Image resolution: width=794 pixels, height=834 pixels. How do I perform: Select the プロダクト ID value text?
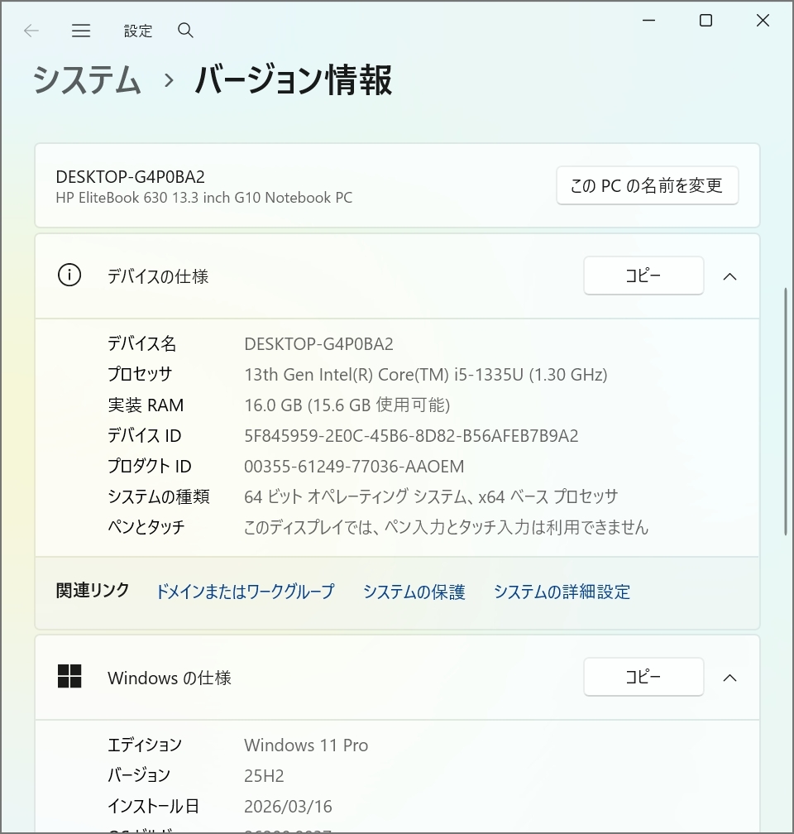pyautogui.click(x=353, y=466)
